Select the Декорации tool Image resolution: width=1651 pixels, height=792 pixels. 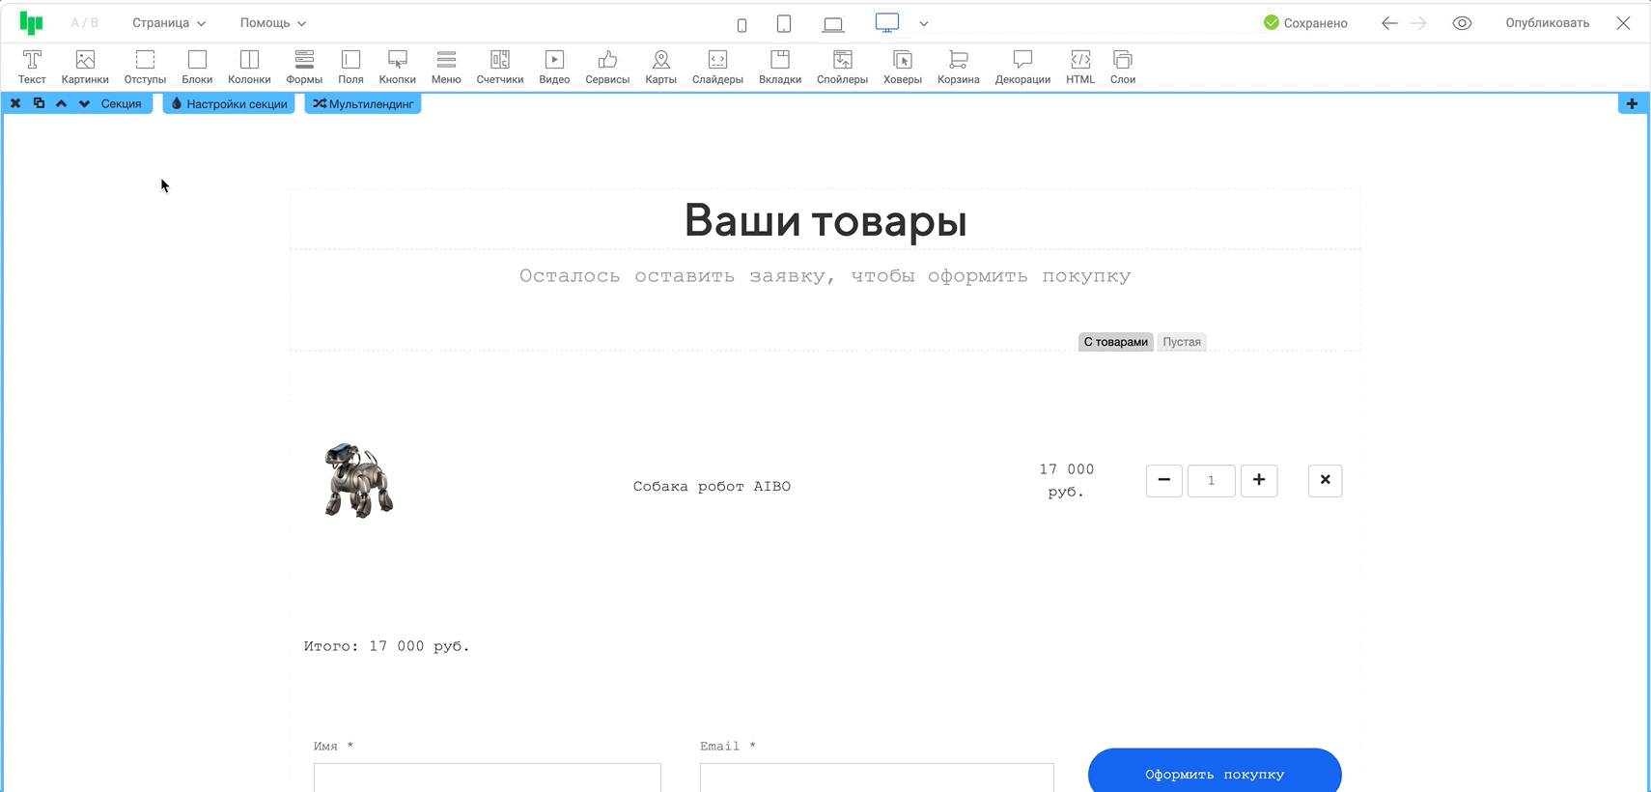(x=1022, y=67)
